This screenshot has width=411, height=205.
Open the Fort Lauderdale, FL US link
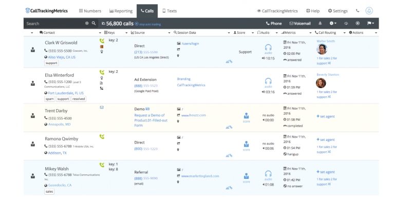[66, 93]
